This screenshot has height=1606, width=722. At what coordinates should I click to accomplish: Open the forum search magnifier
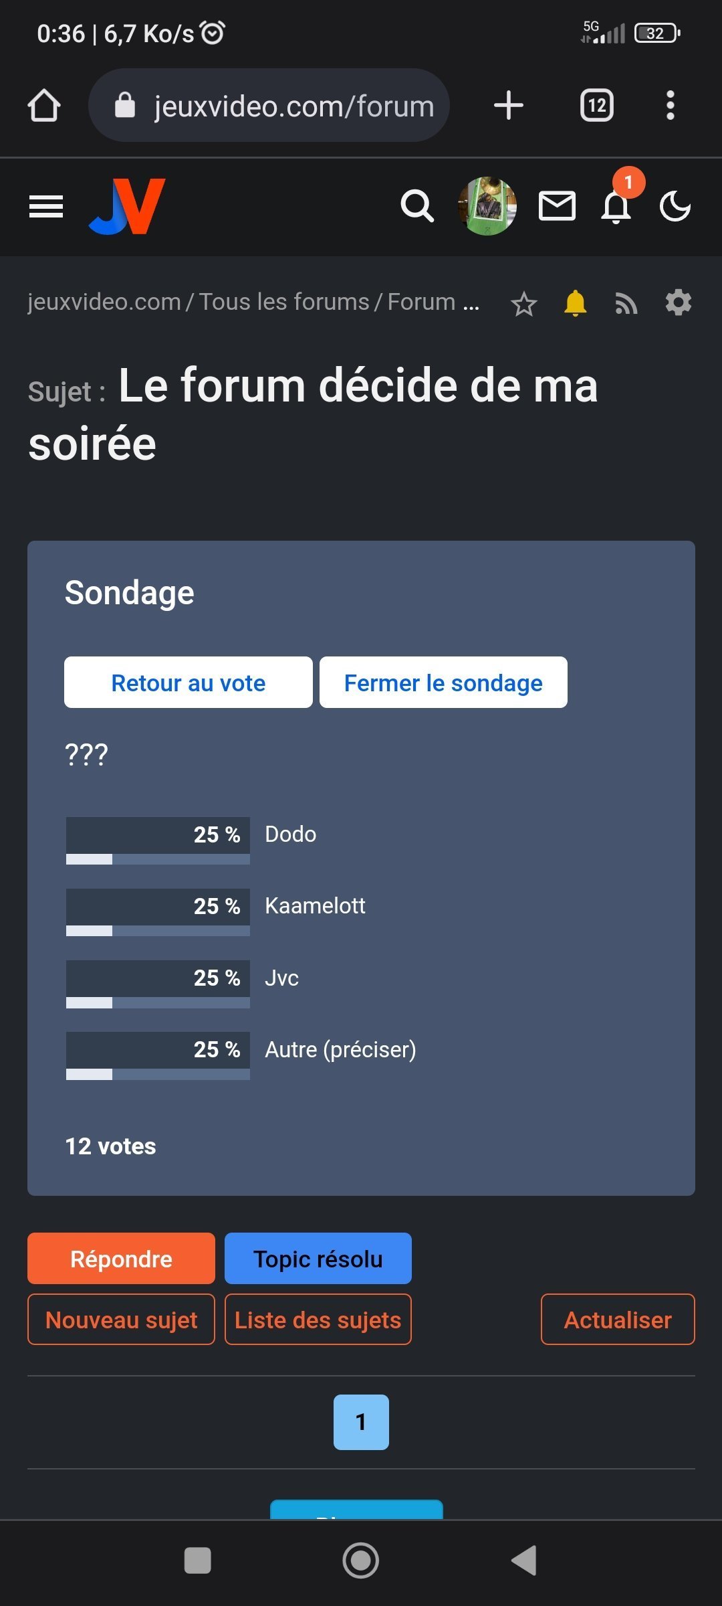point(417,206)
